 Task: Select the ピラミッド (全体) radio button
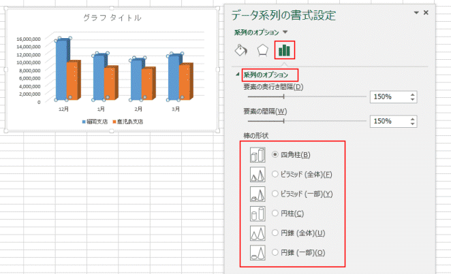(275, 174)
